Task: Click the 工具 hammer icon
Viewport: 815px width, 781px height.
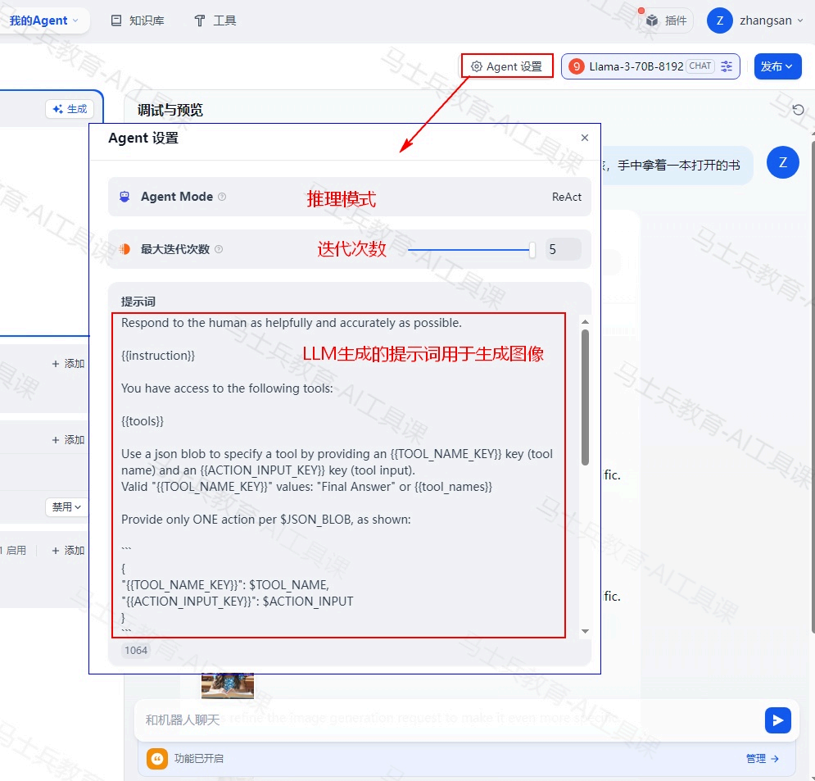Action: tap(200, 20)
